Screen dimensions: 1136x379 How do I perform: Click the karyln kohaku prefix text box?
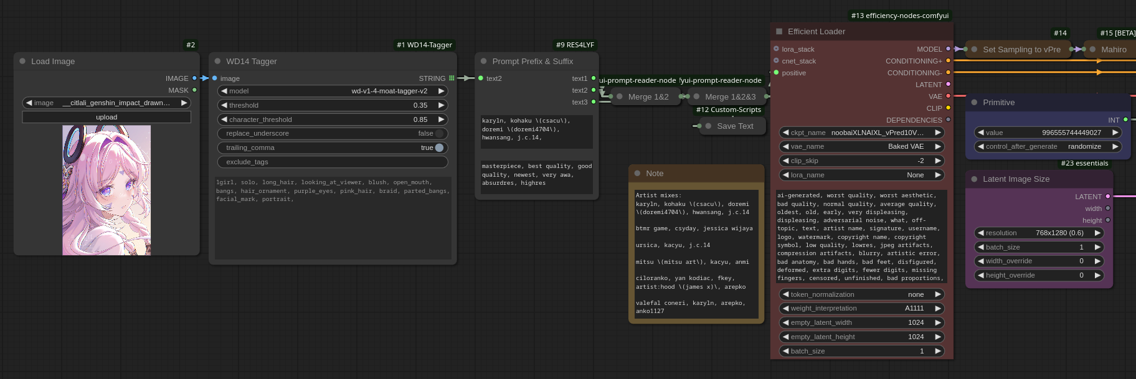(536, 131)
